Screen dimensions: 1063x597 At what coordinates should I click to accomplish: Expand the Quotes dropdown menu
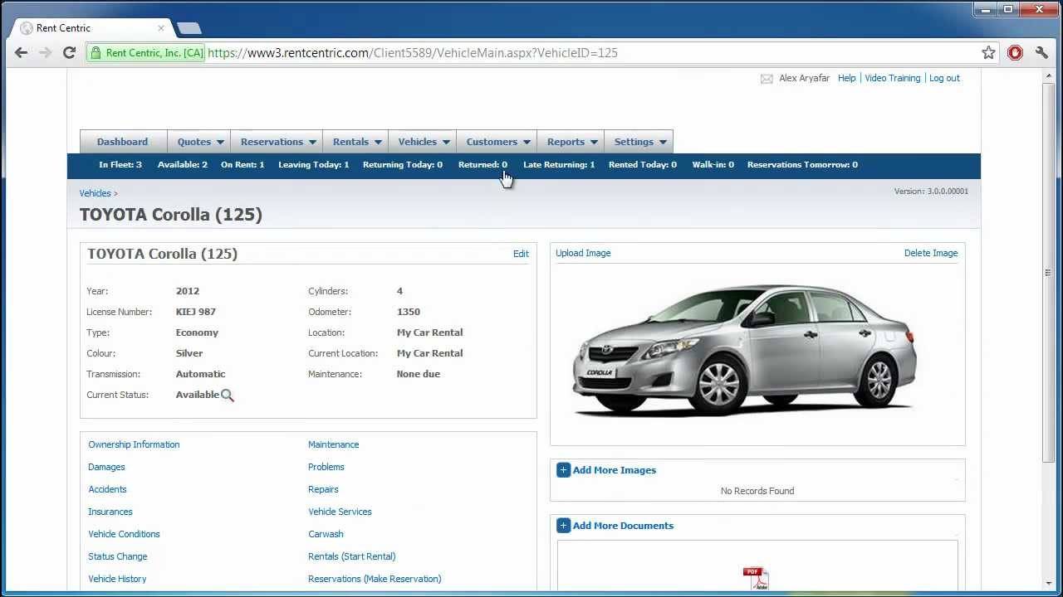click(x=200, y=142)
